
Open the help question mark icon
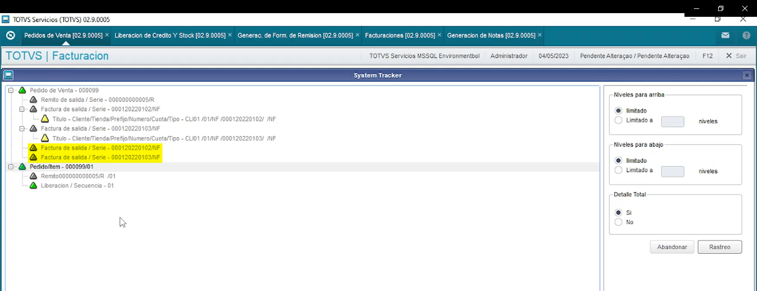746,36
